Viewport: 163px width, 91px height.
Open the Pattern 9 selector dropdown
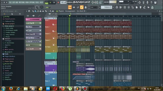pyautogui.click(x=106, y=7)
